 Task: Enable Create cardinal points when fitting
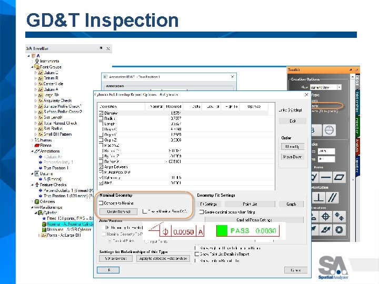pos(201,212)
